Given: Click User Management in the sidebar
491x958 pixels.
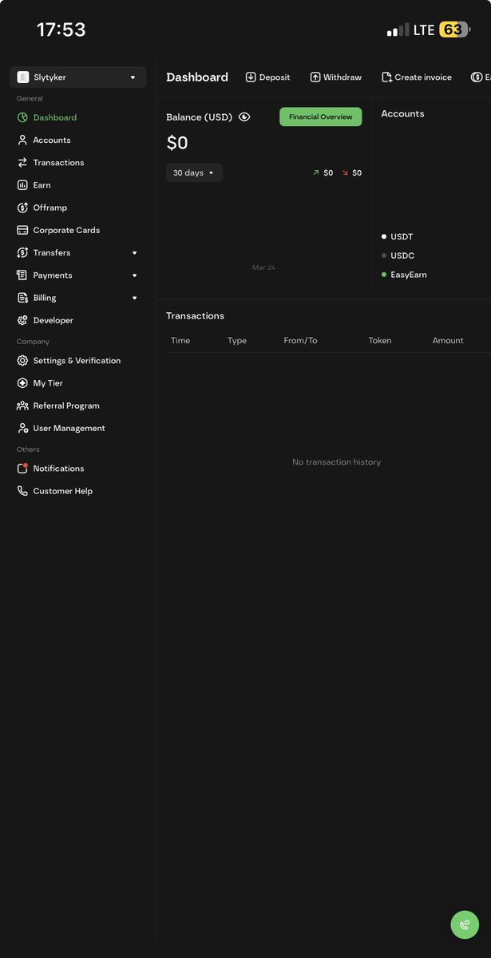Looking at the screenshot, I should (x=69, y=428).
